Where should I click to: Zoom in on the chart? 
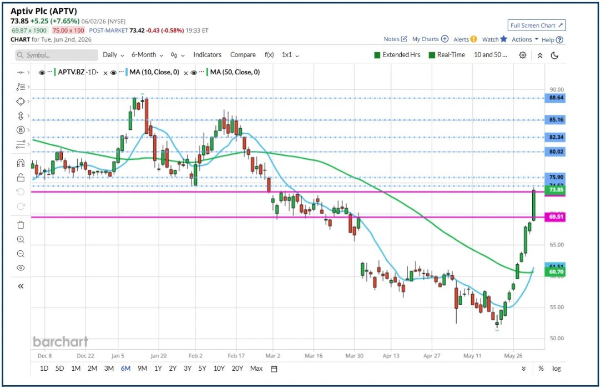pyautogui.click(x=21, y=240)
